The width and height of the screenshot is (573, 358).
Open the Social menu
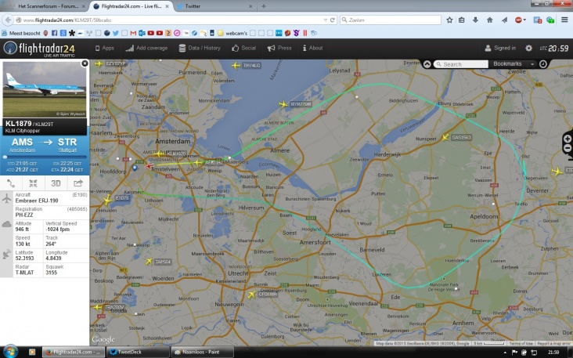coord(243,48)
